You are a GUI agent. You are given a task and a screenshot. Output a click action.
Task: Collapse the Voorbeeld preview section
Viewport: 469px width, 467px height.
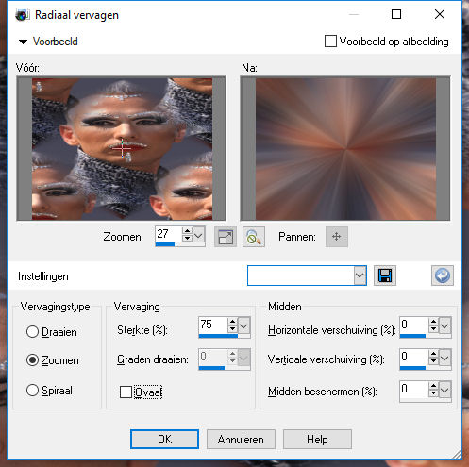23,42
